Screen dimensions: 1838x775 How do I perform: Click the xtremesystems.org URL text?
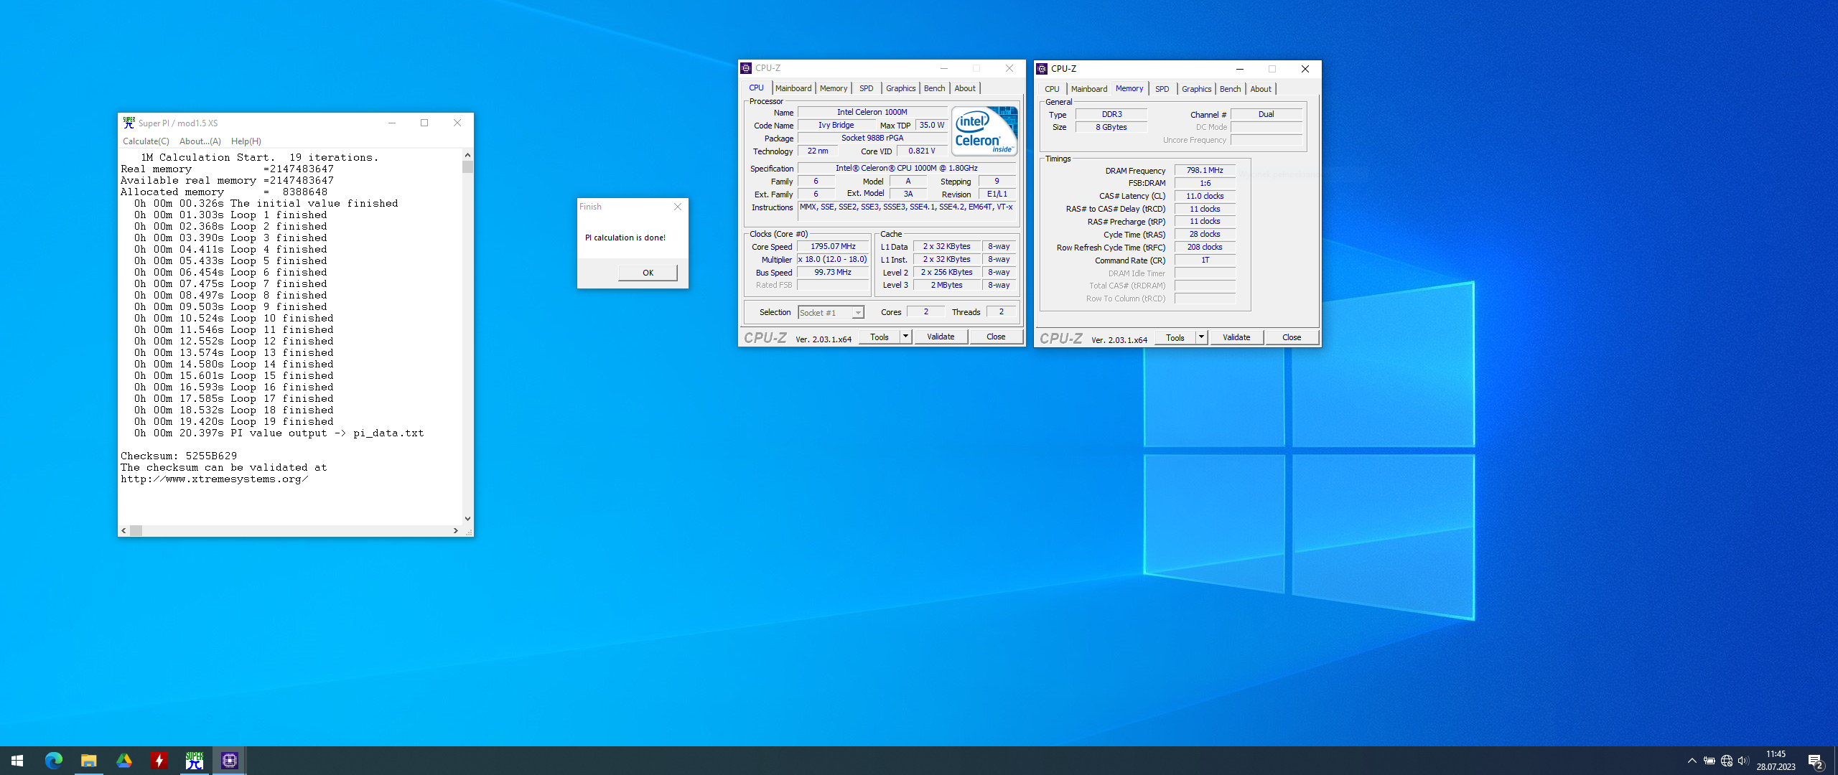point(214,479)
